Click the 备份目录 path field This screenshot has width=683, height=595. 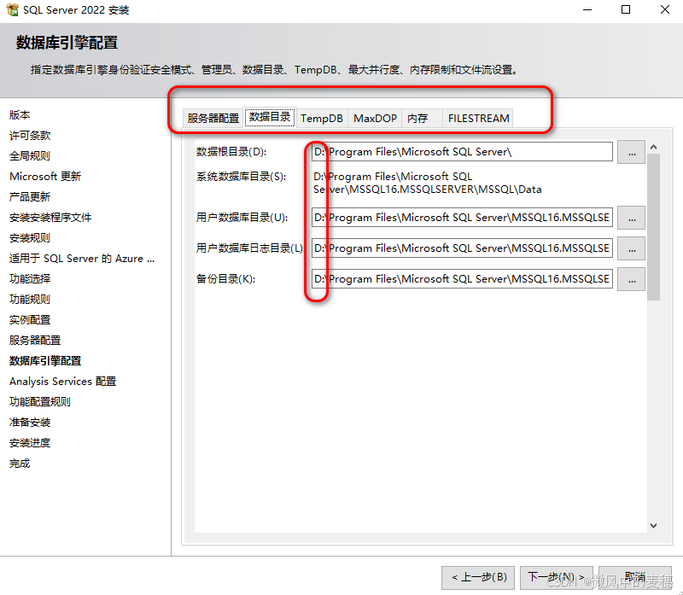[x=462, y=279]
